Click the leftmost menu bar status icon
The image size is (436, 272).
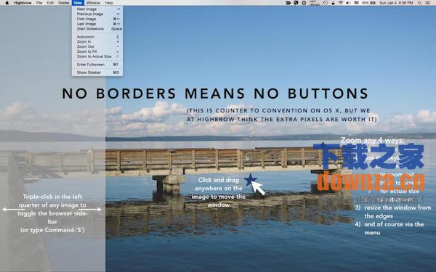[x=288, y=3]
